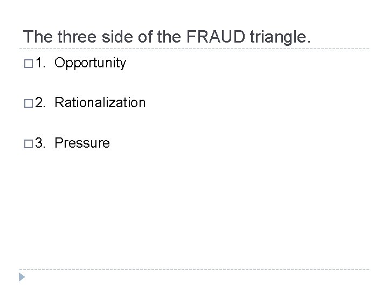Image resolution: width=388 pixels, height=291 pixels.
Task: Click the period ending the slide title
Action: pyautogui.click(x=309, y=42)
